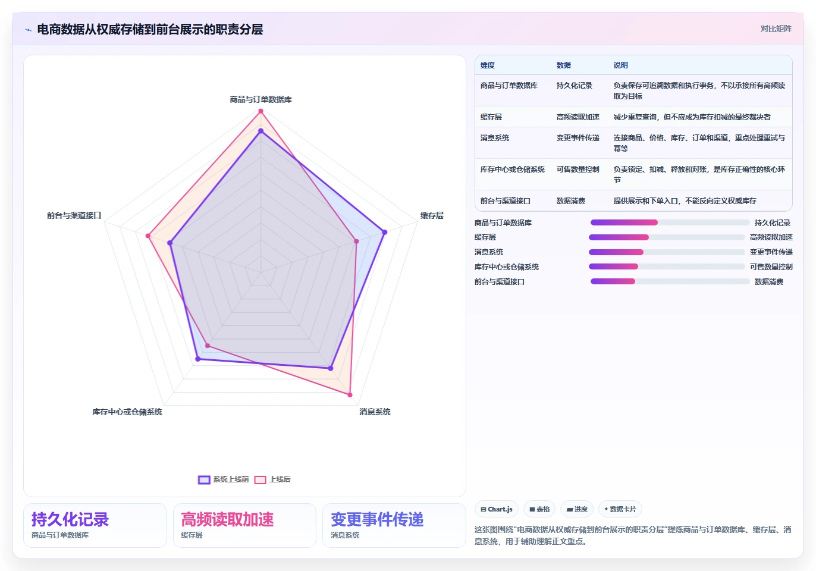
Task: Click the 库存中心或仓储系统 progress bar
Action: point(667,266)
